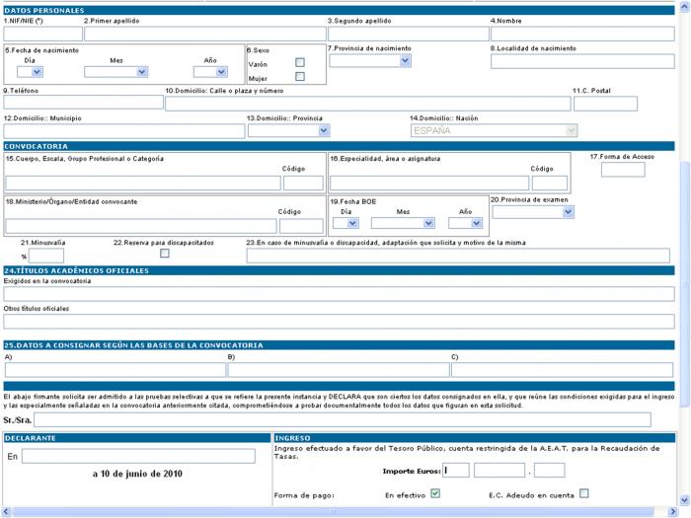
Task: Click Código field for Especialidad
Action: (550, 184)
